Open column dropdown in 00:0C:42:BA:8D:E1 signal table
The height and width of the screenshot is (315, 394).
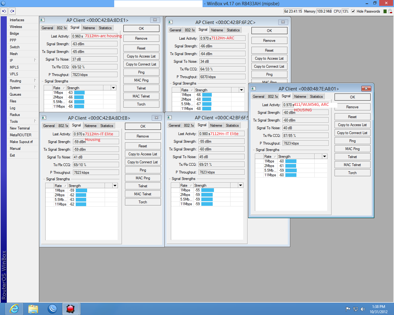point(114,88)
